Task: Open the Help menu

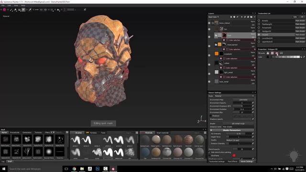Action: pos(23,5)
